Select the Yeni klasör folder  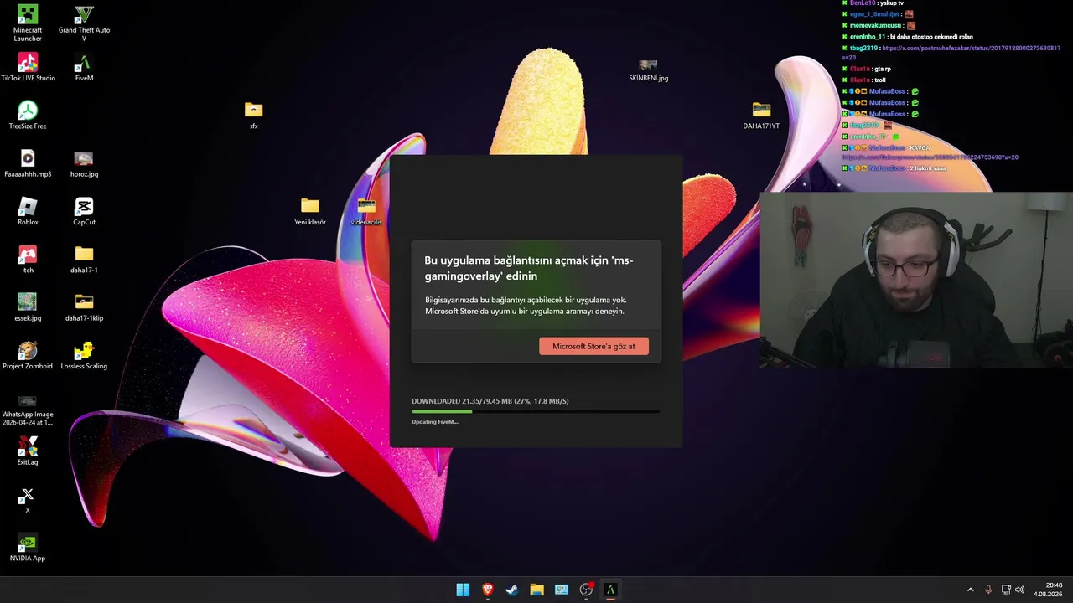(x=310, y=211)
